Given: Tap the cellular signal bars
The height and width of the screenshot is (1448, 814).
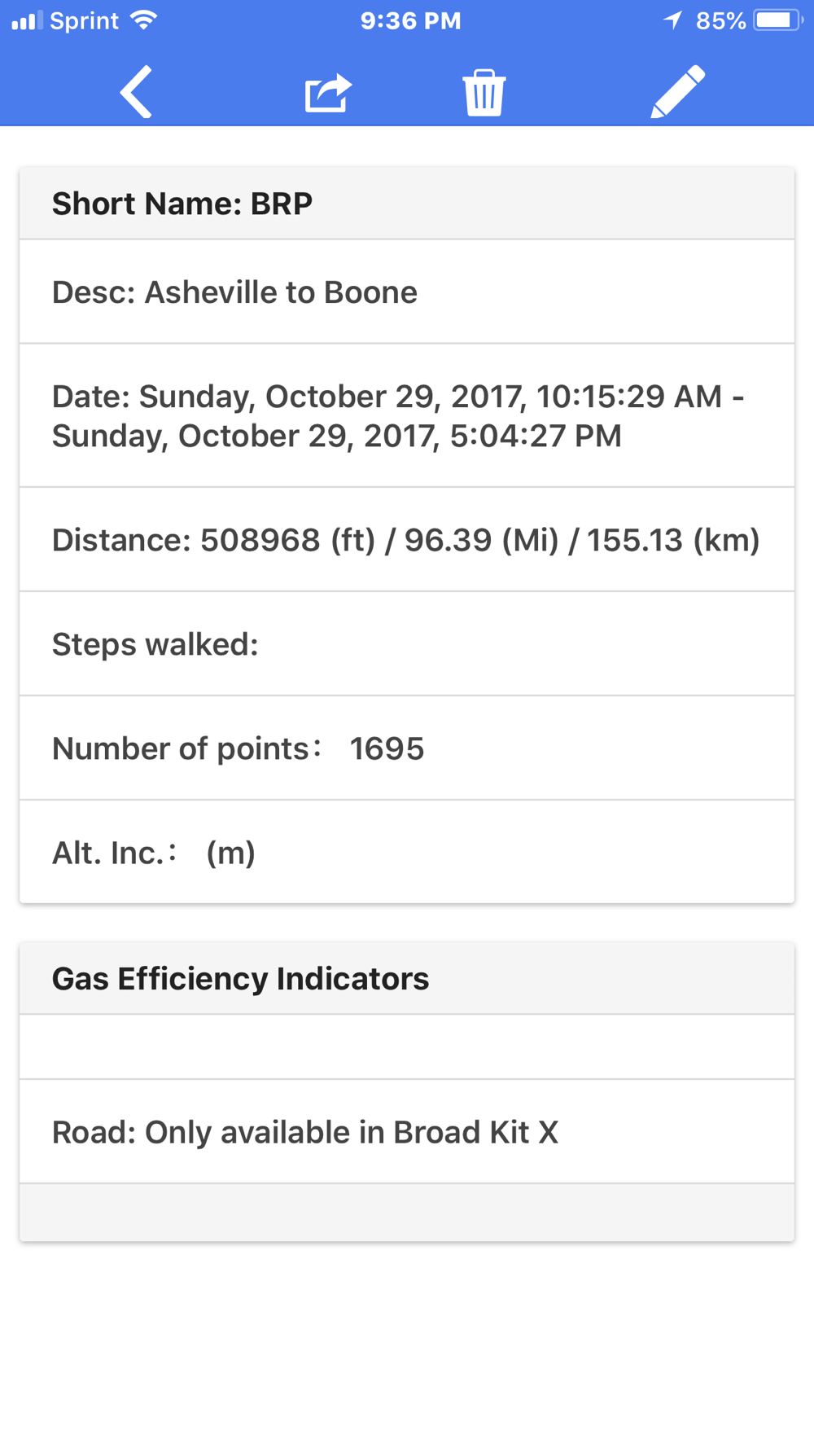Looking at the screenshot, I should pos(27,20).
